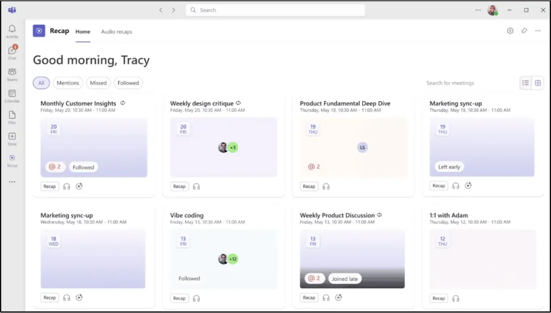This screenshot has height=313, width=551.
Task: Open Recap header more options ellipsis
Action: (x=538, y=31)
